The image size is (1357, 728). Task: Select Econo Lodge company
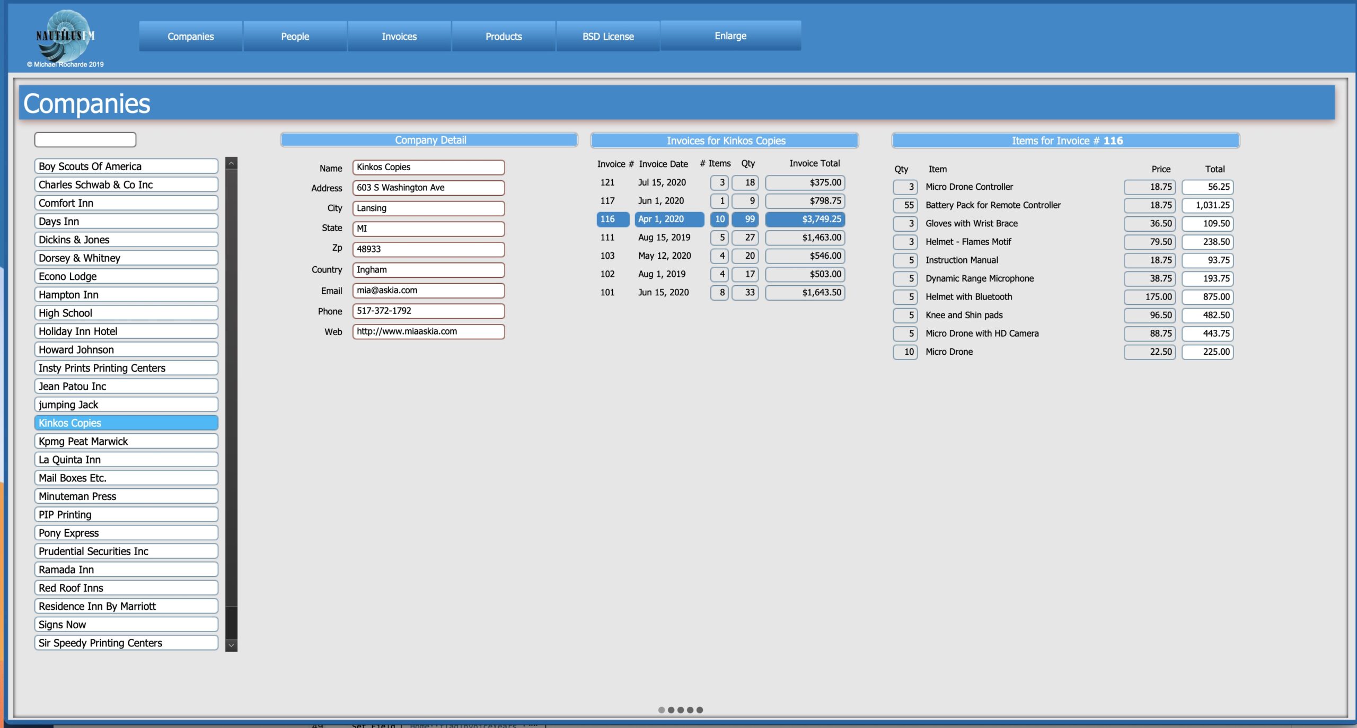pyautogui.click(x=126, y=276)
